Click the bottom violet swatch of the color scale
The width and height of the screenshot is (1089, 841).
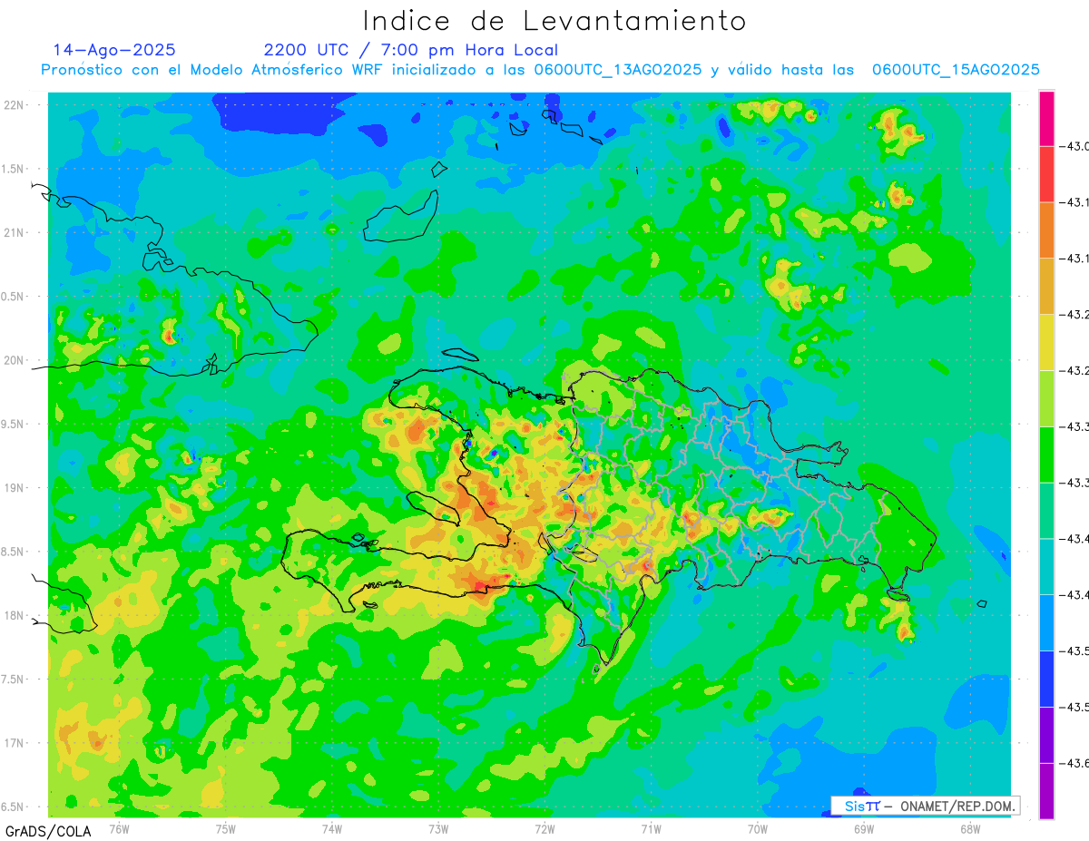point(1046,790)
